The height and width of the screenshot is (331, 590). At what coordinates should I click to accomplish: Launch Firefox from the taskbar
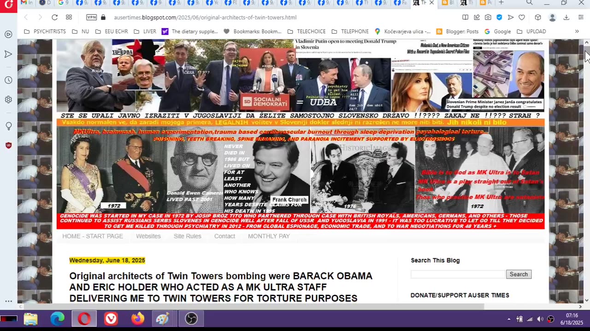(137, 319)
